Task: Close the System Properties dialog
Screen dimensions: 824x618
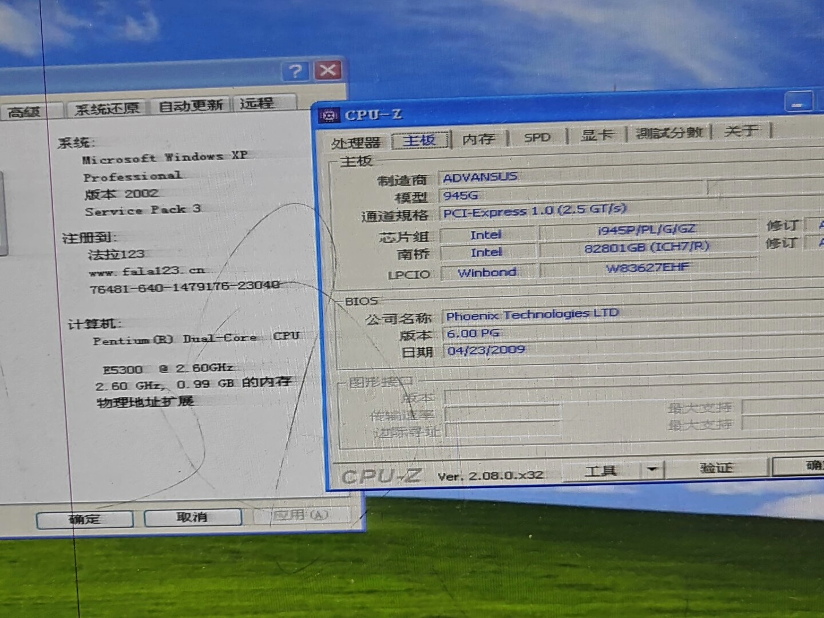Action: pos(328,70)
